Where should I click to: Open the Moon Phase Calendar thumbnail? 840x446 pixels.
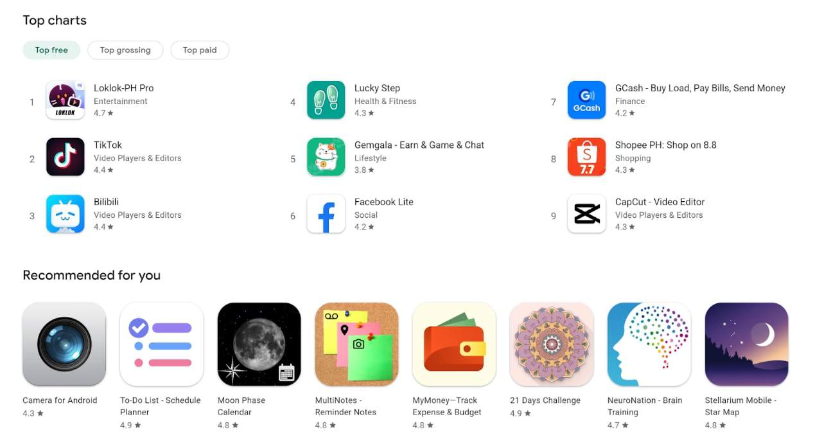click(x=259, y=344)
